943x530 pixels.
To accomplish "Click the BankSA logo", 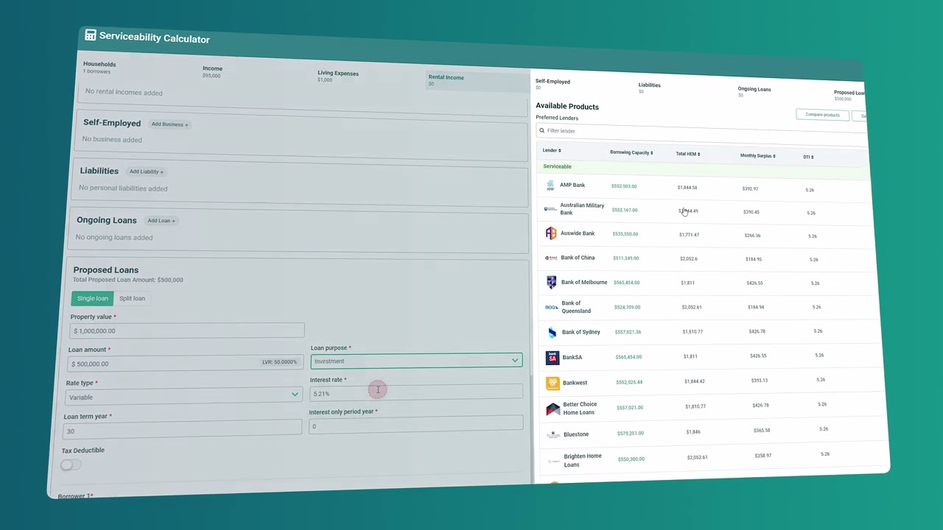I will coord(553,358).
